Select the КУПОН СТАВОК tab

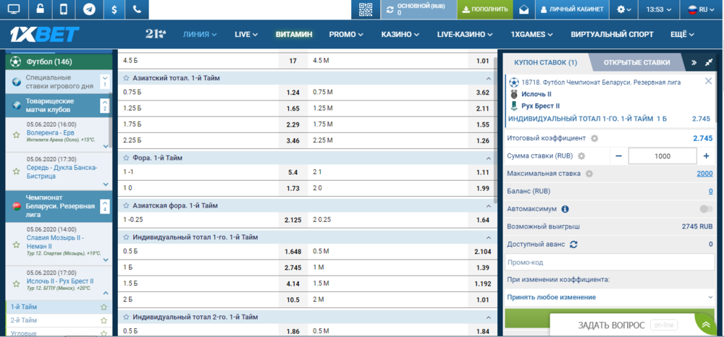545,62
